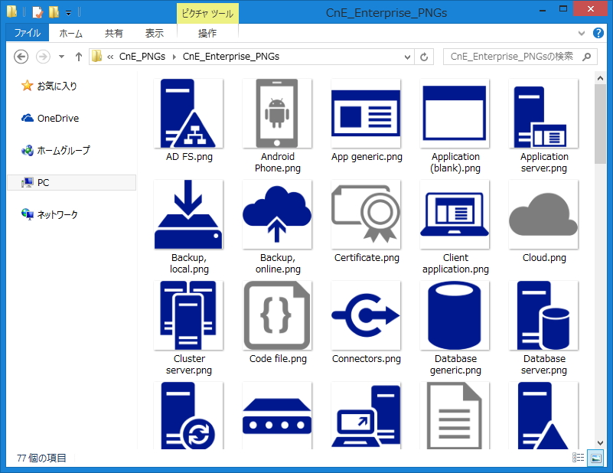Switch to details view in the status bar

[x=578, y=458]
